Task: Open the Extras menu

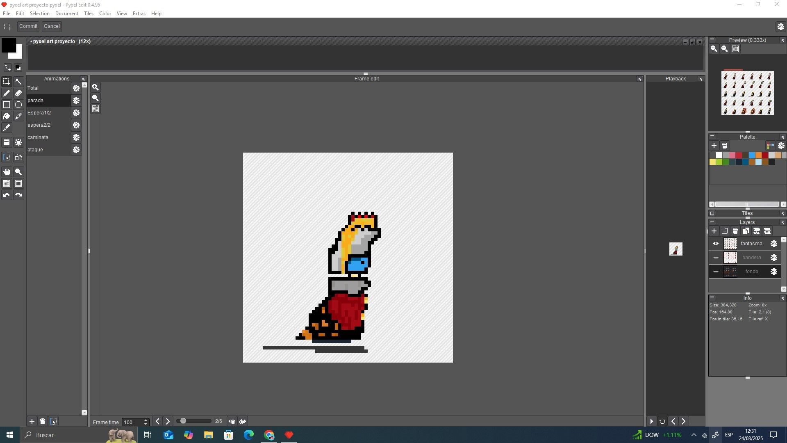Action: [x=139, y=14]
